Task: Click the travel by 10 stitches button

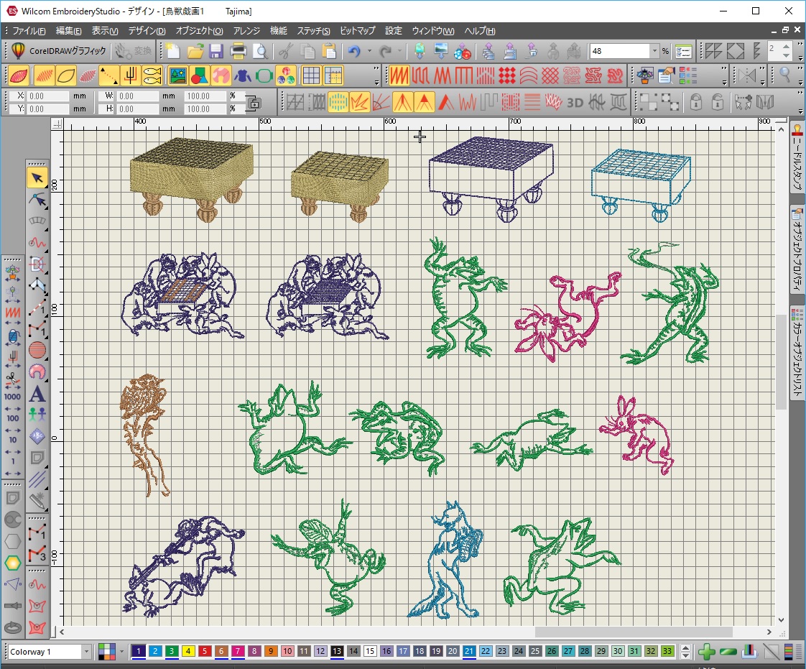Action: click(12, 440)
